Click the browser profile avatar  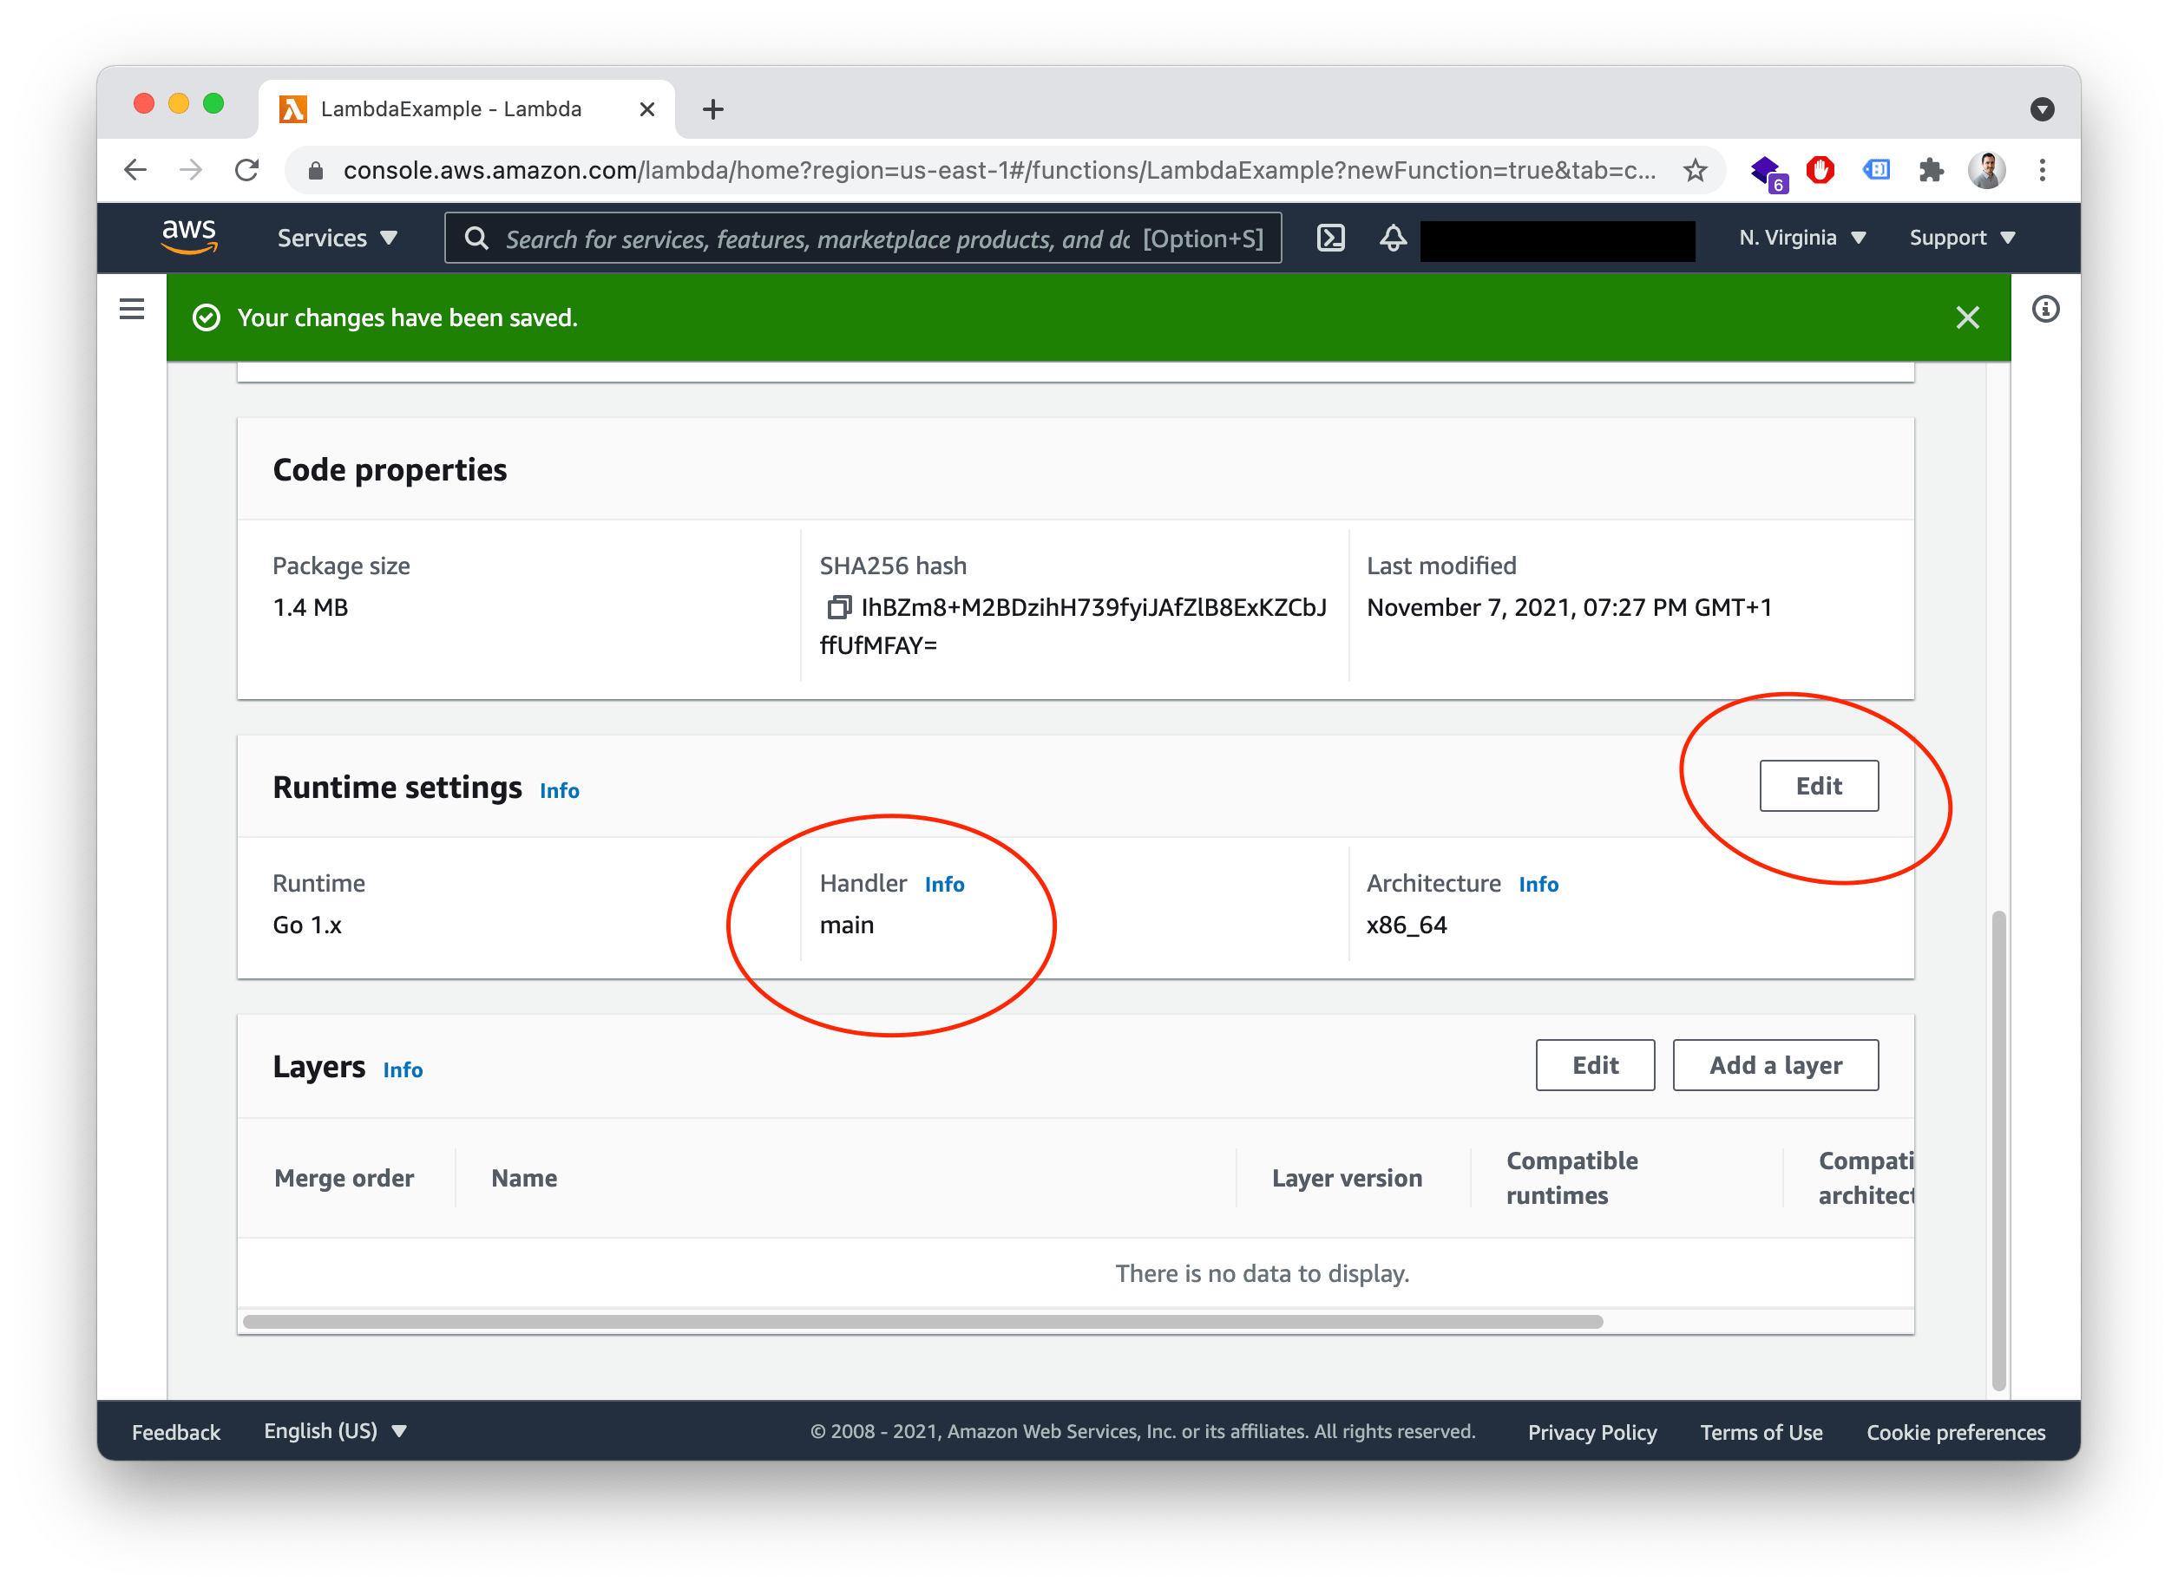point(1987,169)
